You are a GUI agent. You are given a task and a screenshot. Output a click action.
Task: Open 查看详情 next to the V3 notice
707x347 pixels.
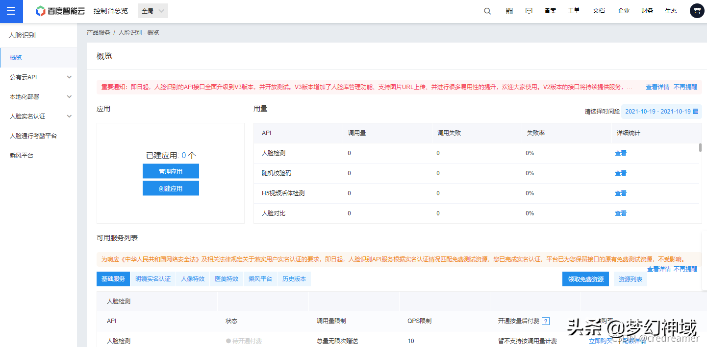tap(657, 87)
